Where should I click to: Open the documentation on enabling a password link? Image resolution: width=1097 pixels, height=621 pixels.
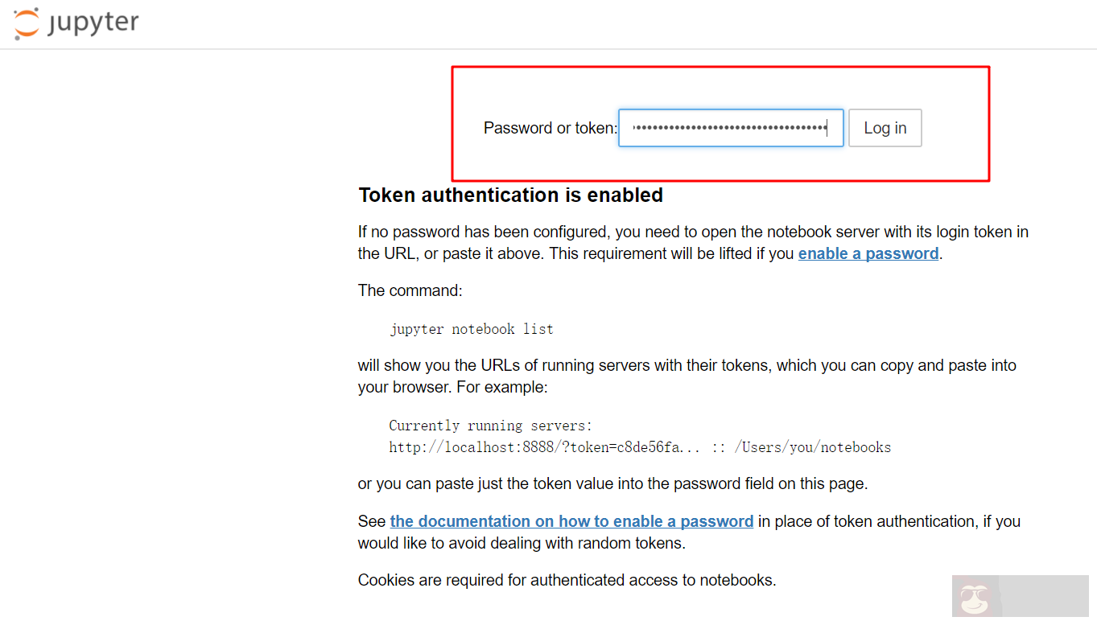[571, 521]
